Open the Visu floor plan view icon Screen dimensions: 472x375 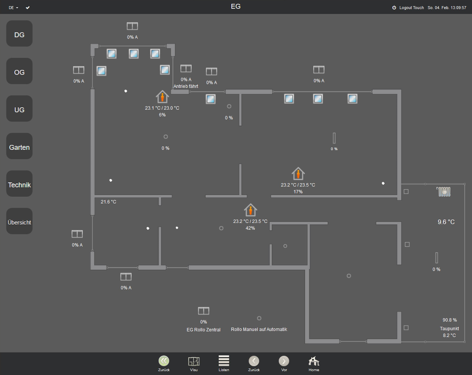pos(194,361)
